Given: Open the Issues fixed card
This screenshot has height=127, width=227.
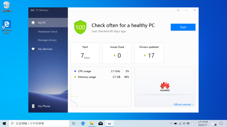Looking at the screenshot, I should 117,53.
